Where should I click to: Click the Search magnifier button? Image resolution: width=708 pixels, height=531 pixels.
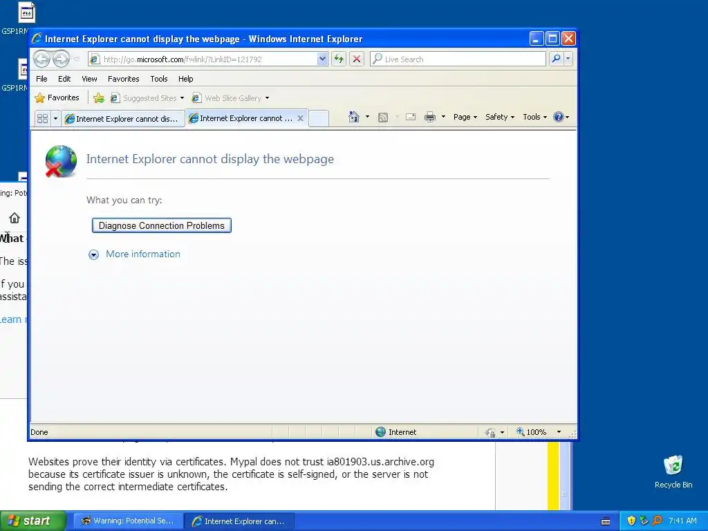557,59
